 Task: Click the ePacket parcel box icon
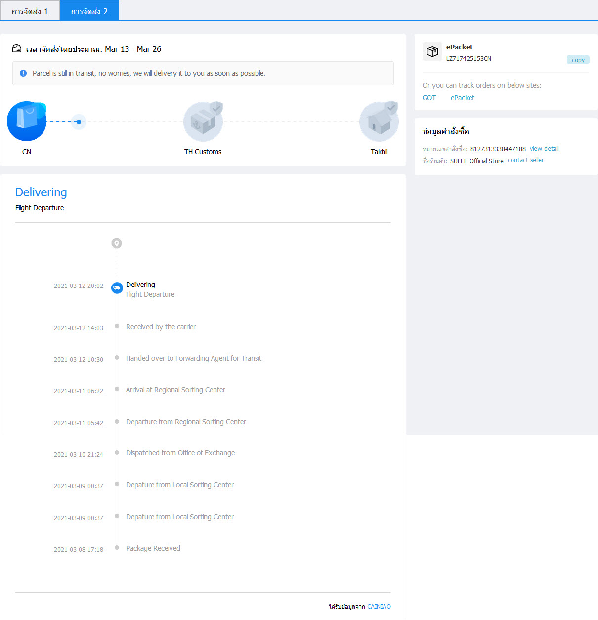[x=432, y=51]
